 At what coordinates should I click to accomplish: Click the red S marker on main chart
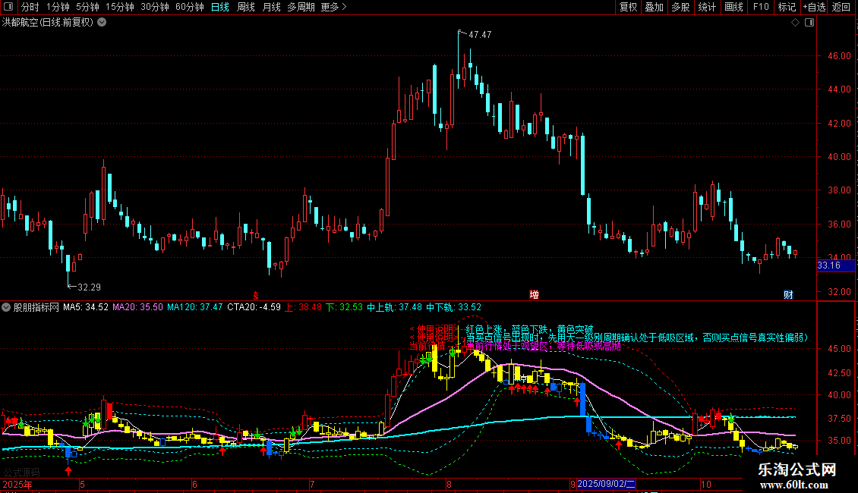point(256,295)
